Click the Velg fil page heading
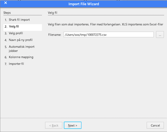Image resolution: width=167 pixels, height=132 pixels. click(53, 13)
